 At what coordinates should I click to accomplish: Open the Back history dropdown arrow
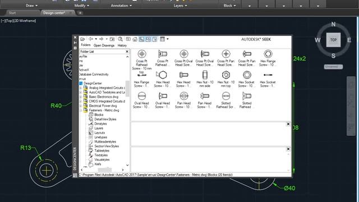point(96,39)
